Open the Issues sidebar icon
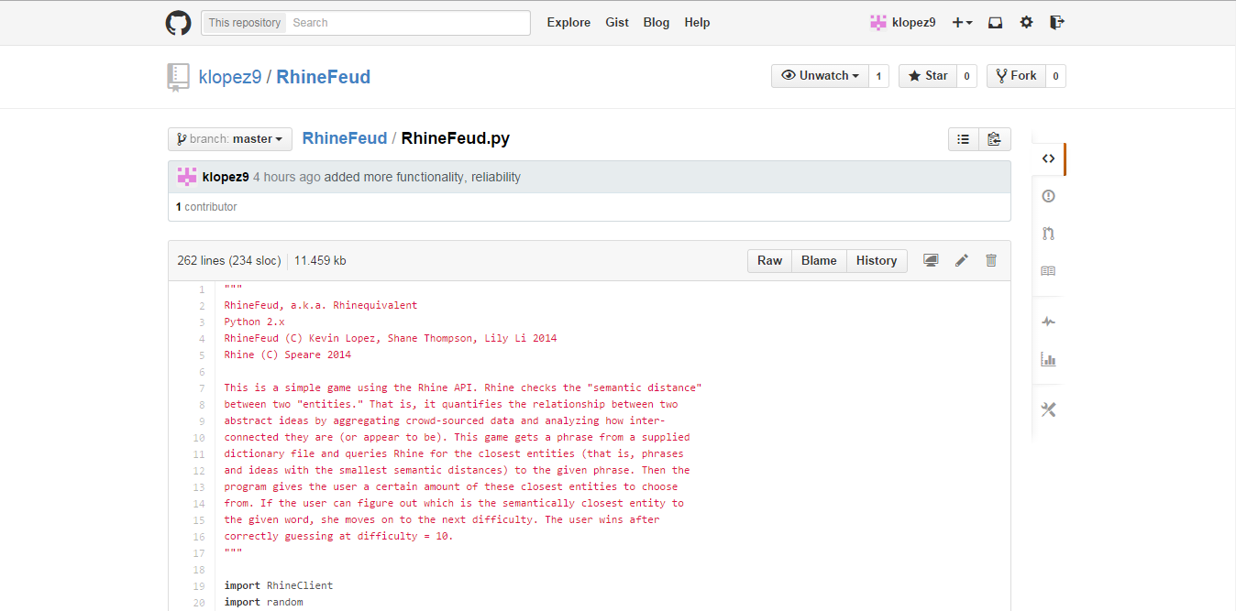 tap(1048, 196)
